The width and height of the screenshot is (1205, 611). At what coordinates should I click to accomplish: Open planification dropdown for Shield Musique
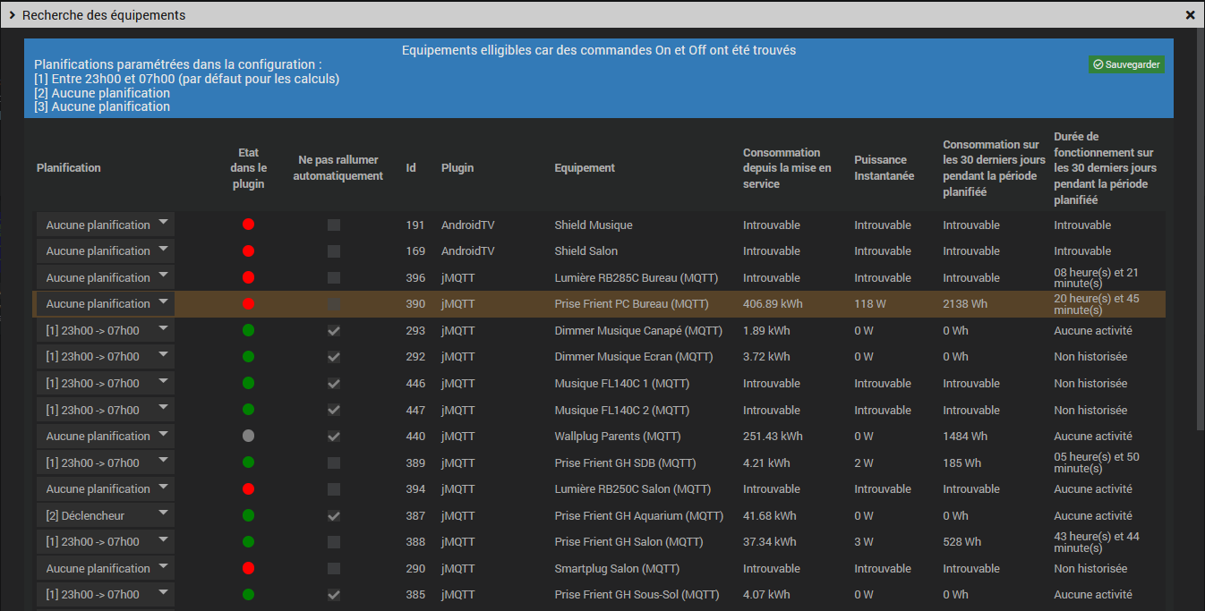106,225
